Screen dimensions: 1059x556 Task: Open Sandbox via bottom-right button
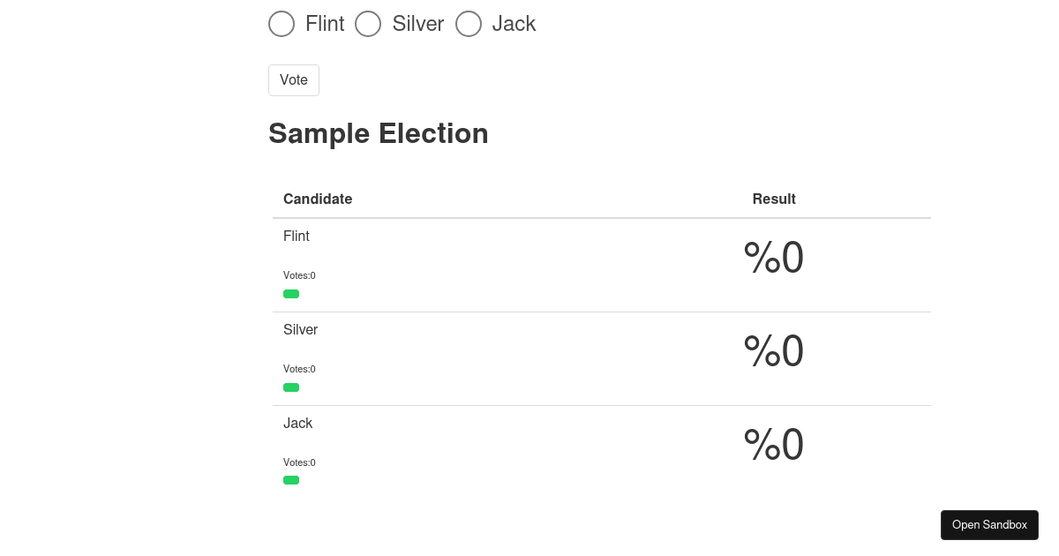989,525
